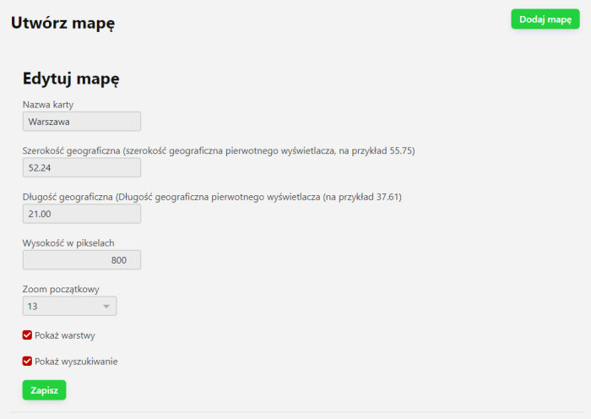Uncheck the Pokaż warstwy checkbox

tap(27, 335)
